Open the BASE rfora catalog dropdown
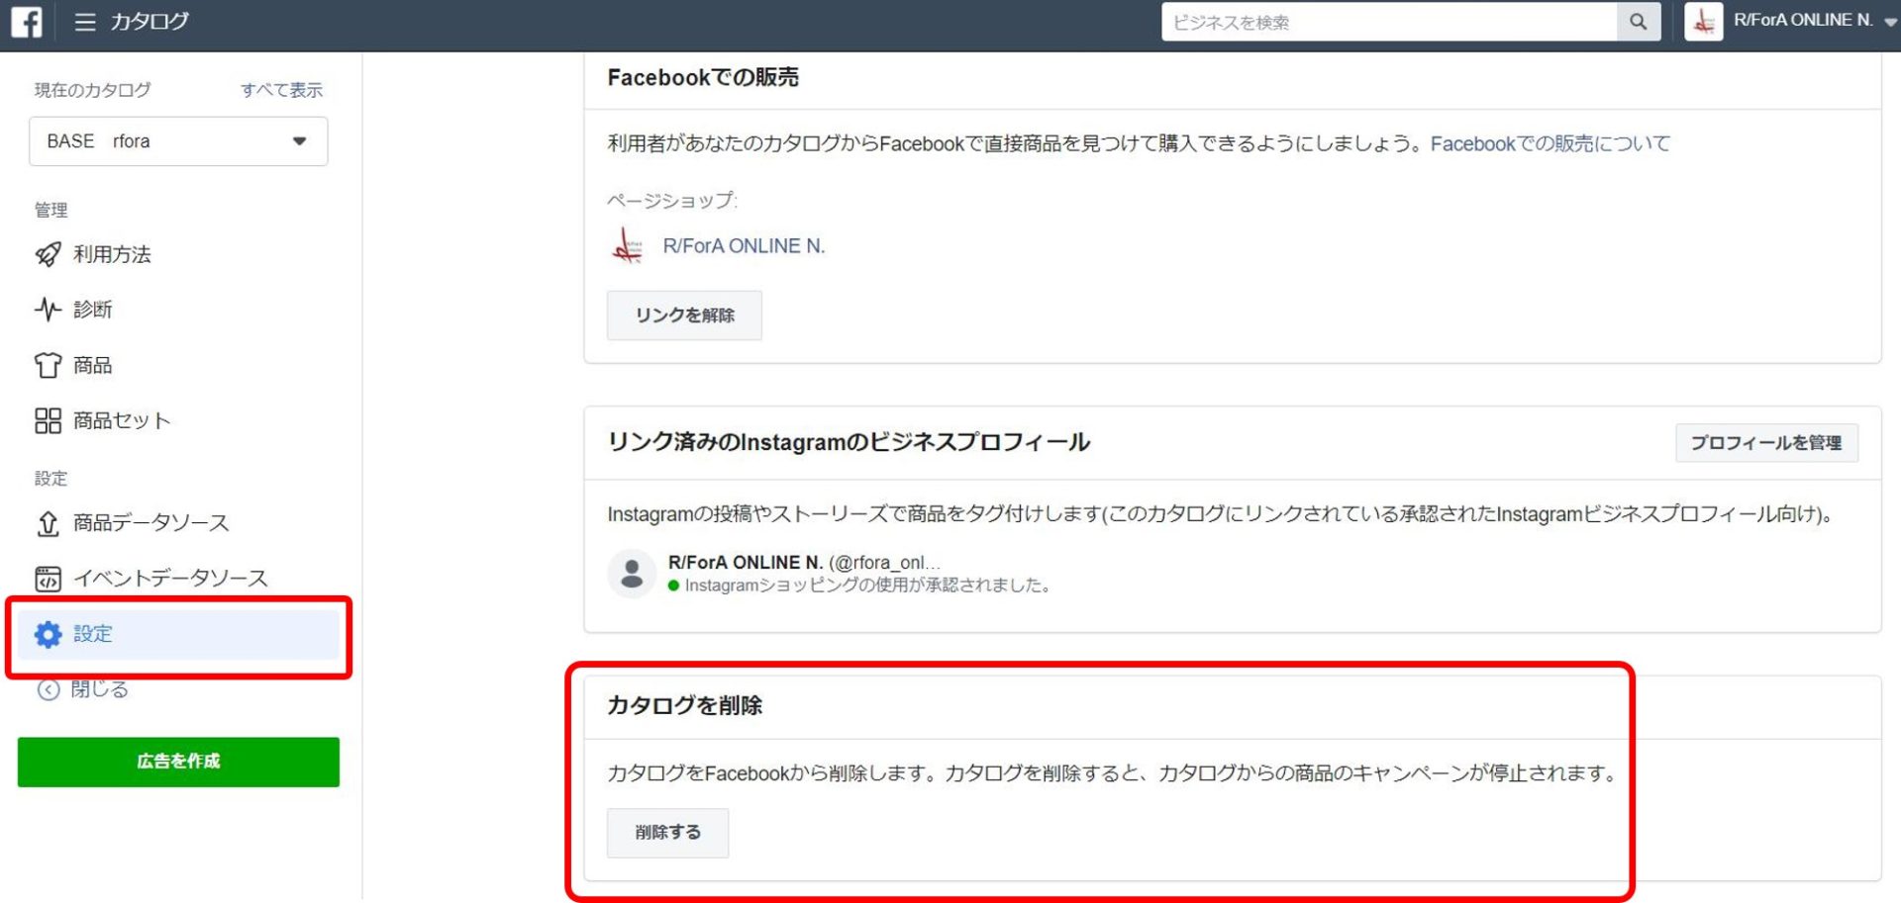Screen dimensions: 1901x903 pos(178,141)
